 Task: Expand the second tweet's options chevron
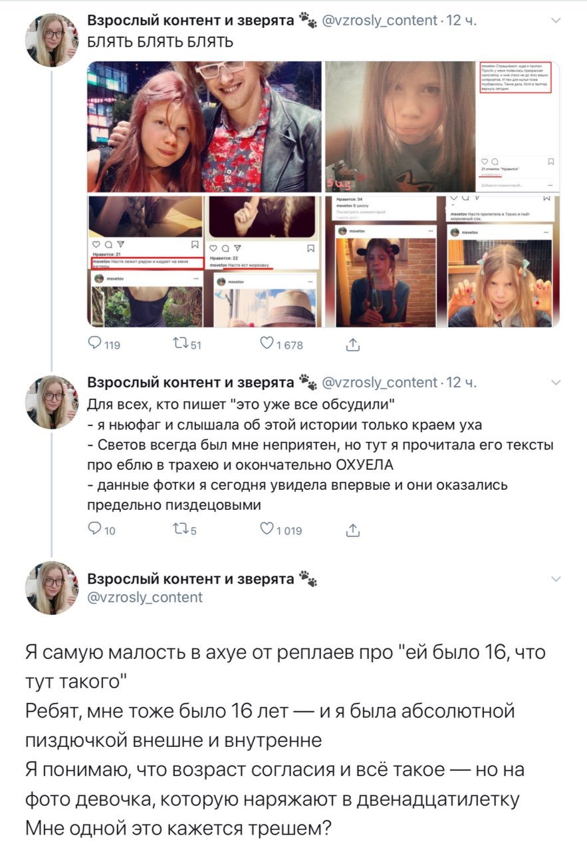pyautogui.click(x=556, y=382)
